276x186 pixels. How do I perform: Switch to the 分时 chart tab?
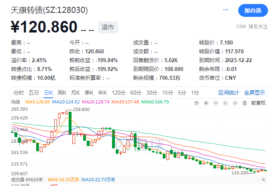pos(18,93)
